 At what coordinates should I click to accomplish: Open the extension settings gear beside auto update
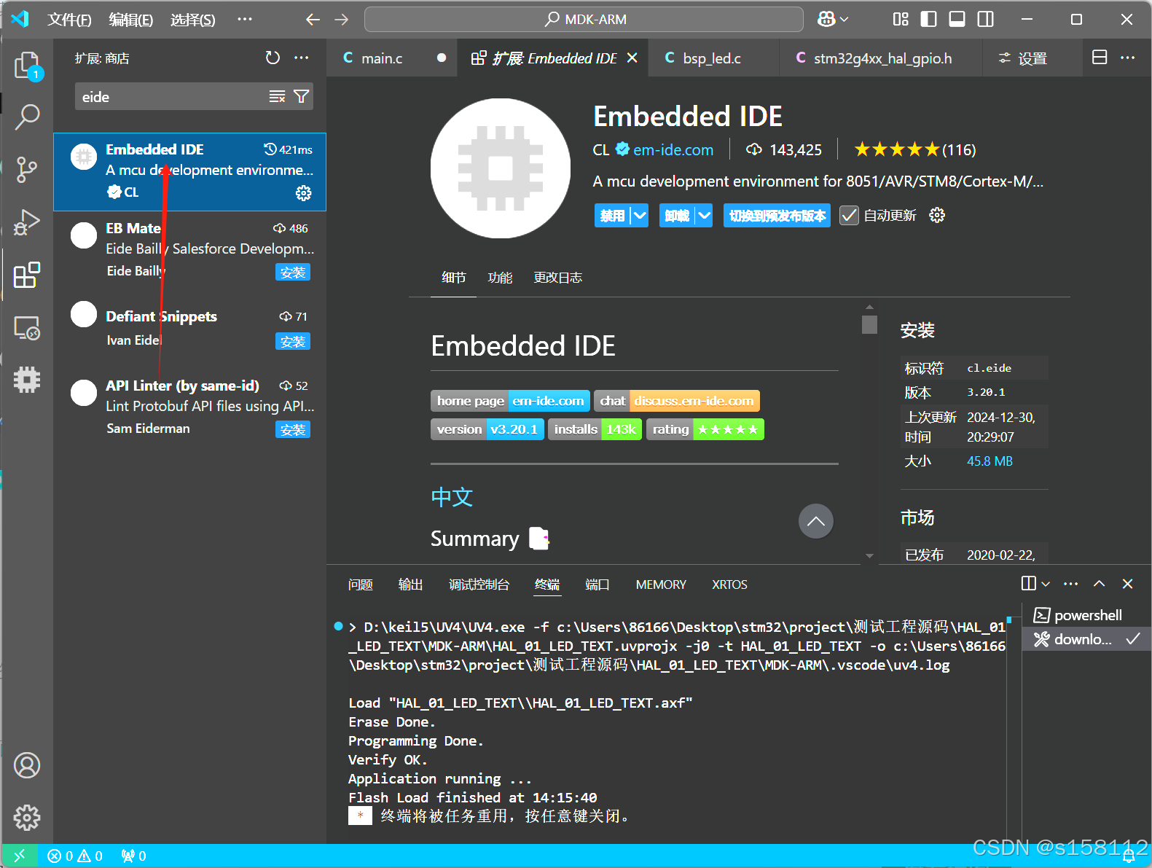(937, 215)
